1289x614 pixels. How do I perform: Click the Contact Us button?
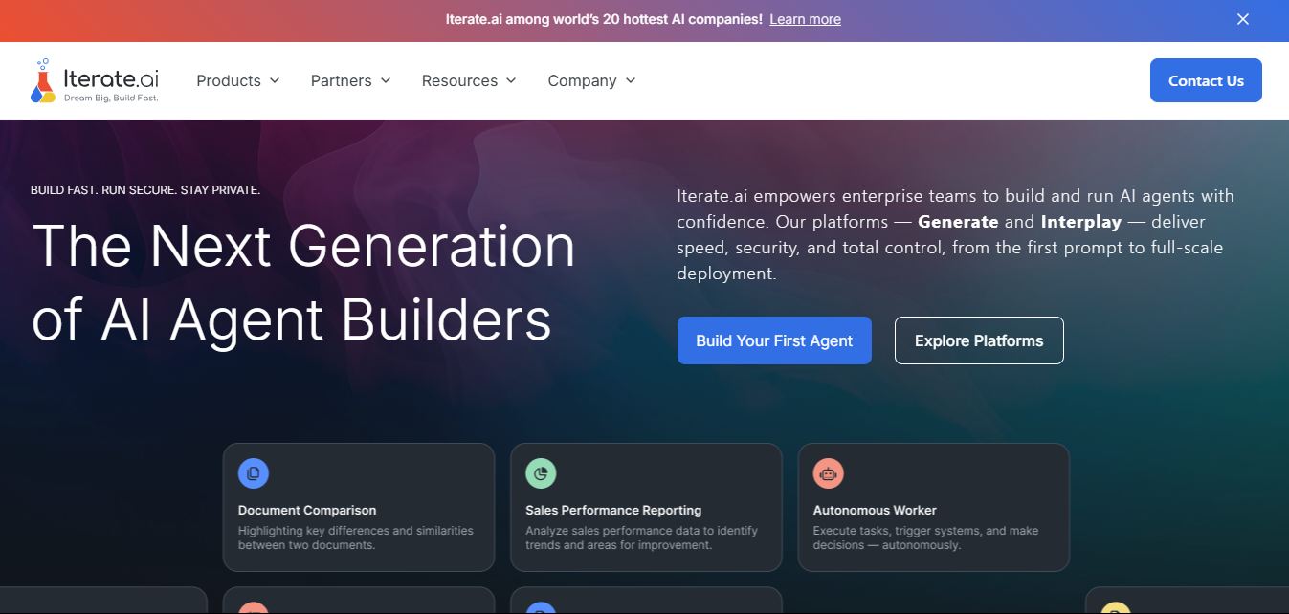tap(1206, 80)
